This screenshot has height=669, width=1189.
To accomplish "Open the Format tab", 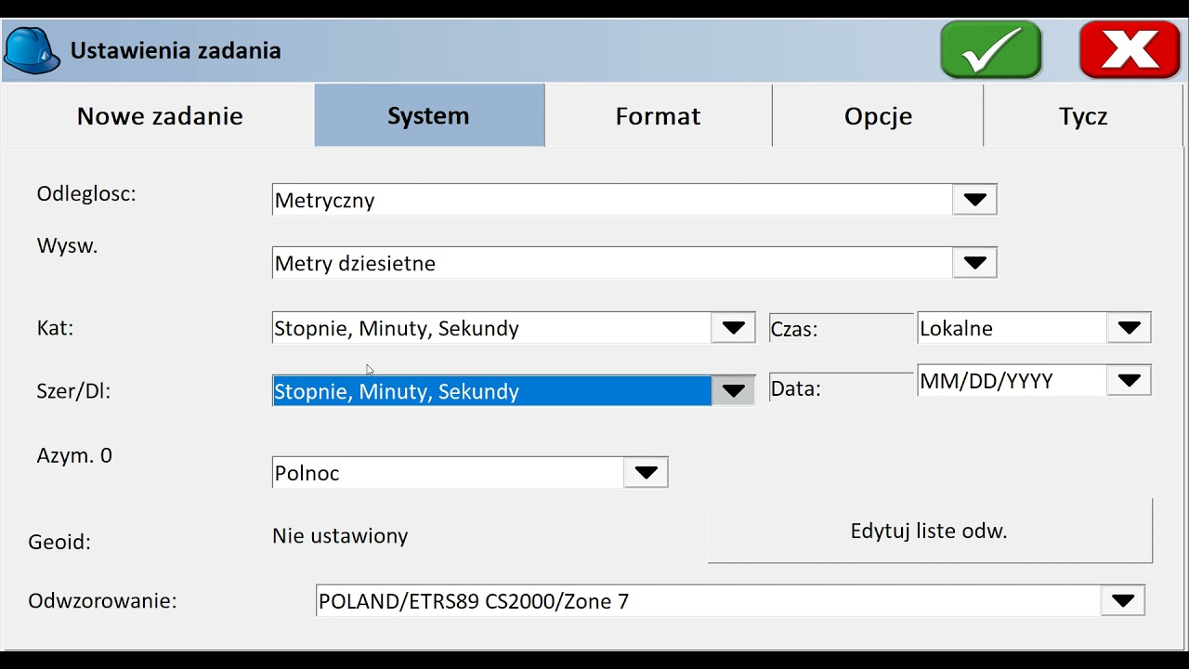I will point(658,116).
